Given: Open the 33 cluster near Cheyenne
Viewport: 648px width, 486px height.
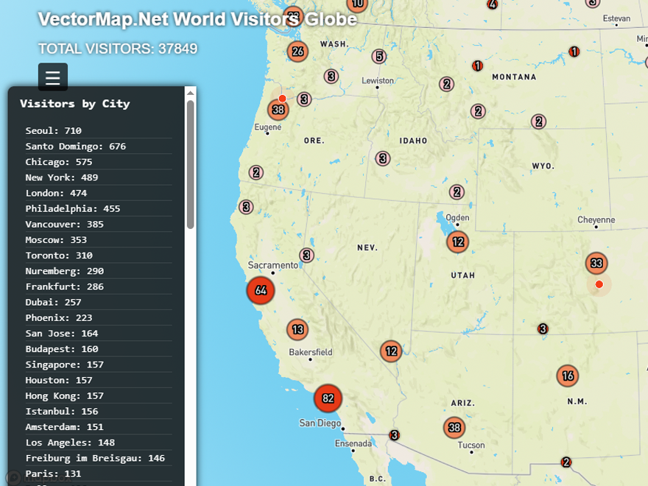Looking at the screenshot, I should click(596, 263).
